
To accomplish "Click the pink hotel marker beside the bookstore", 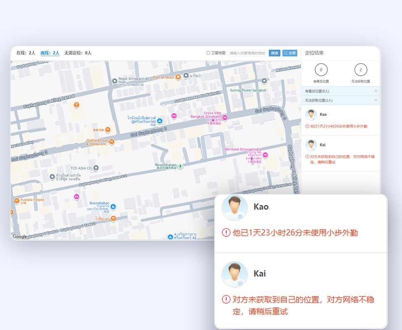I will point(174,116).
